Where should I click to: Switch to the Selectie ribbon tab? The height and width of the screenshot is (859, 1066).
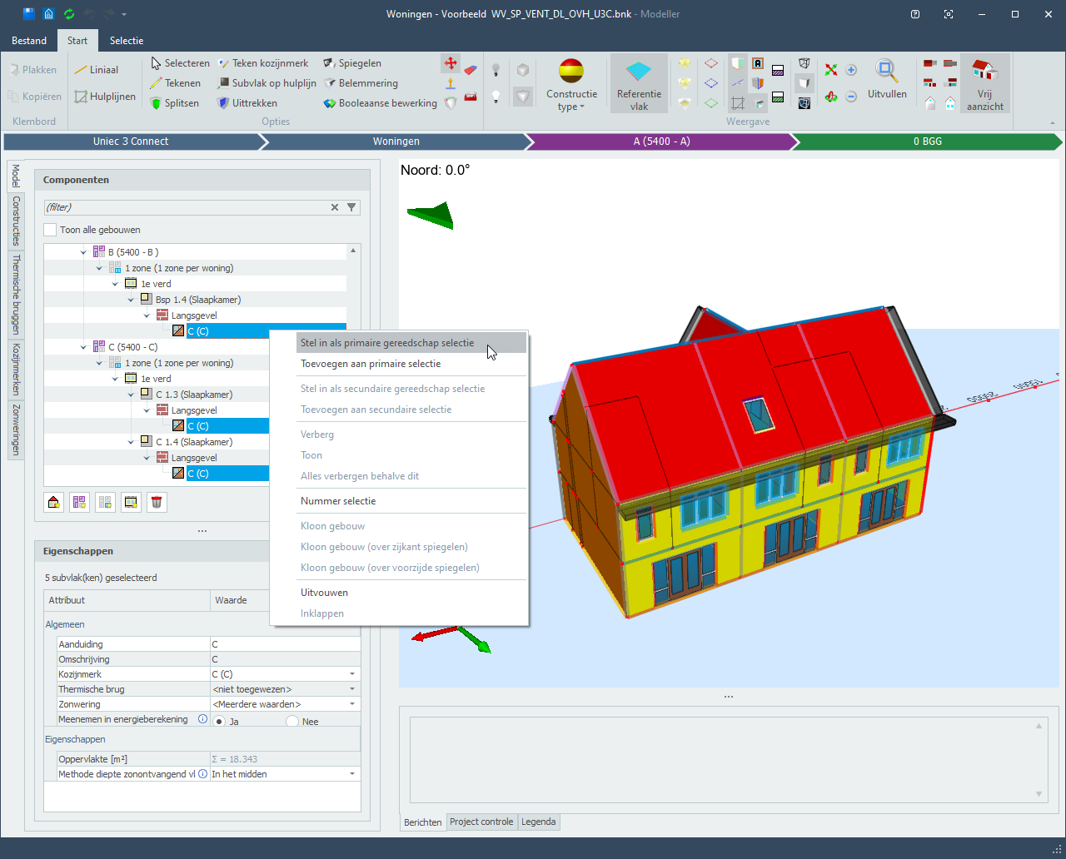[127, 40]
